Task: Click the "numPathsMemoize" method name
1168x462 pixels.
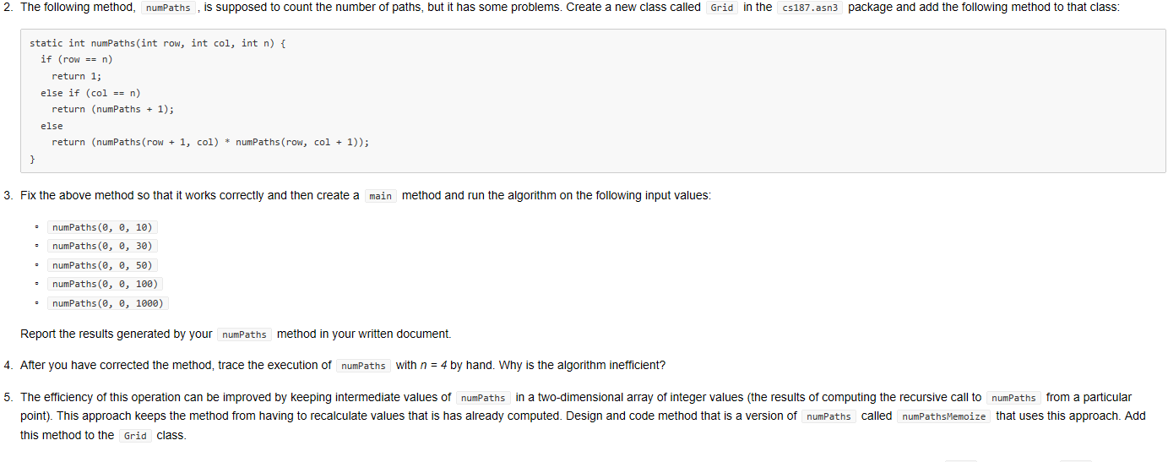Action: (944, 416)
